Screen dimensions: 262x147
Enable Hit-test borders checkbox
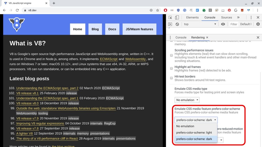pos(171,78)
